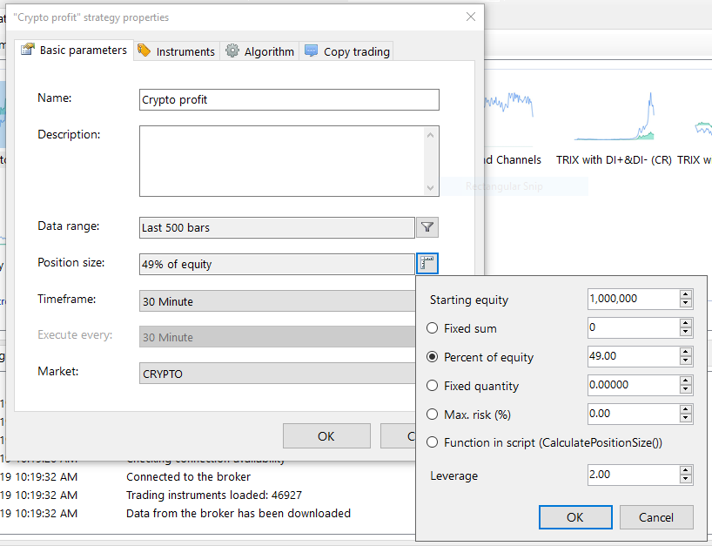
Task: Open the Timeframe 30 Minute dropdown
Action: tap(277, 301)
